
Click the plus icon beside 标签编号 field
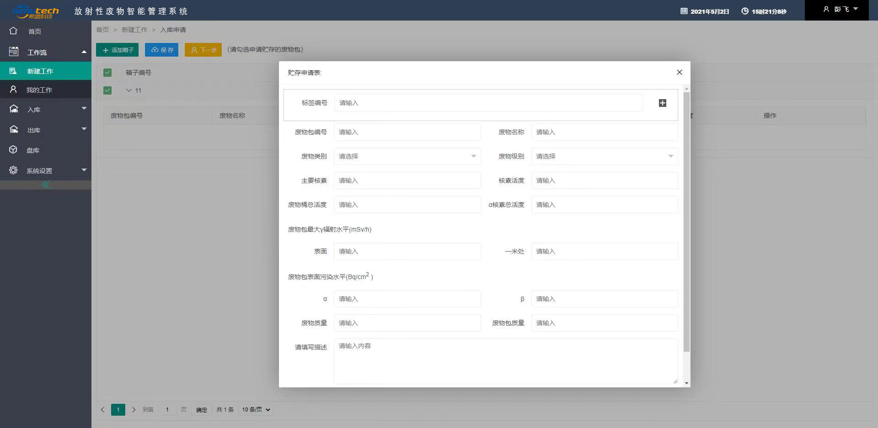click(x=662, y=103)
